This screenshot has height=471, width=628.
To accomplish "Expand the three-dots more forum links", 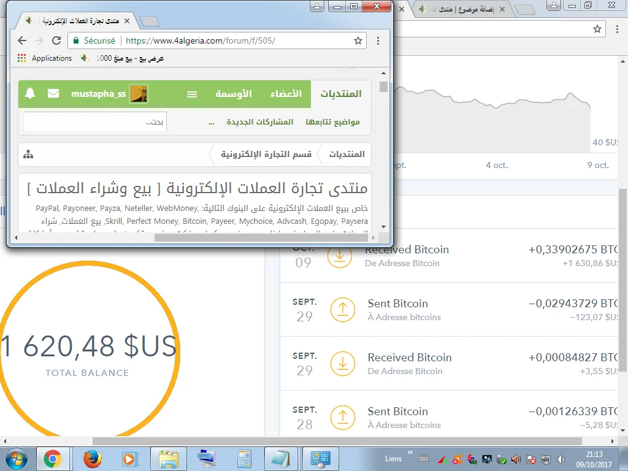I will click(212, 122).
